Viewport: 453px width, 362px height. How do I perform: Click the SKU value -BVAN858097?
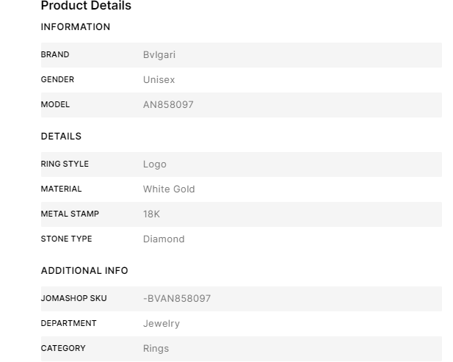[177, 299]
